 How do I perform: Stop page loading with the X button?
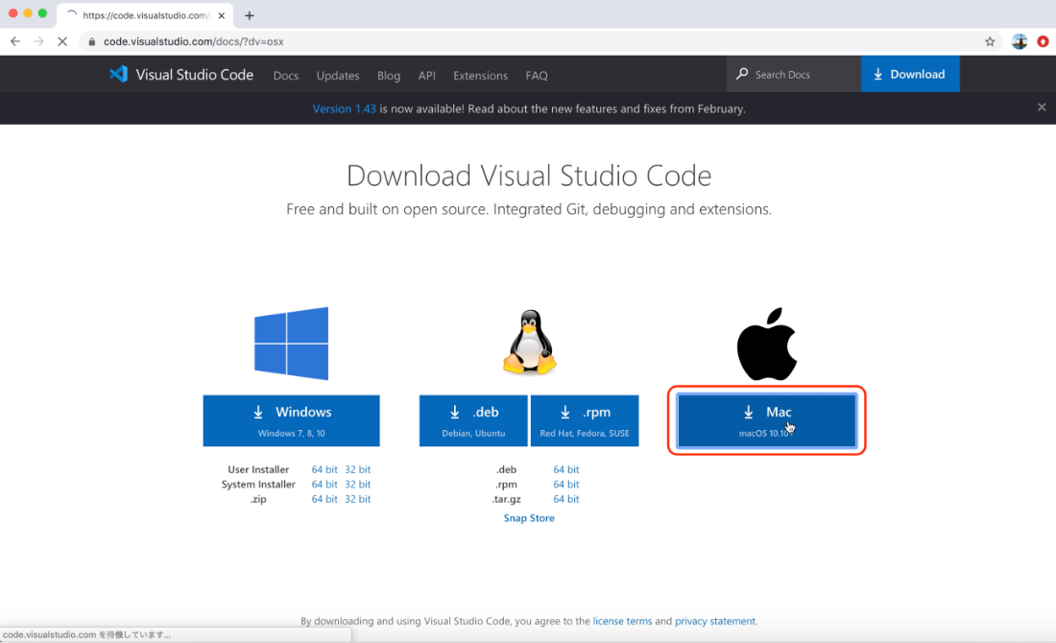[x=62, y=41]
